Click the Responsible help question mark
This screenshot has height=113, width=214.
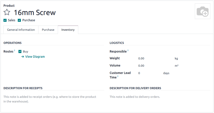pyautogui.click(x=128, y=51)
